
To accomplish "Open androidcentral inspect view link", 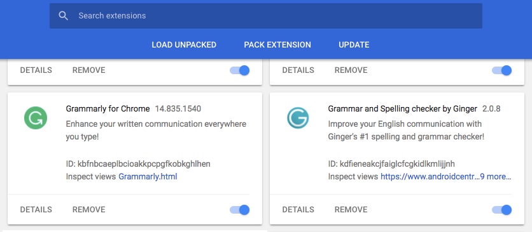I will pyautogui.click(x=430, y=177).
